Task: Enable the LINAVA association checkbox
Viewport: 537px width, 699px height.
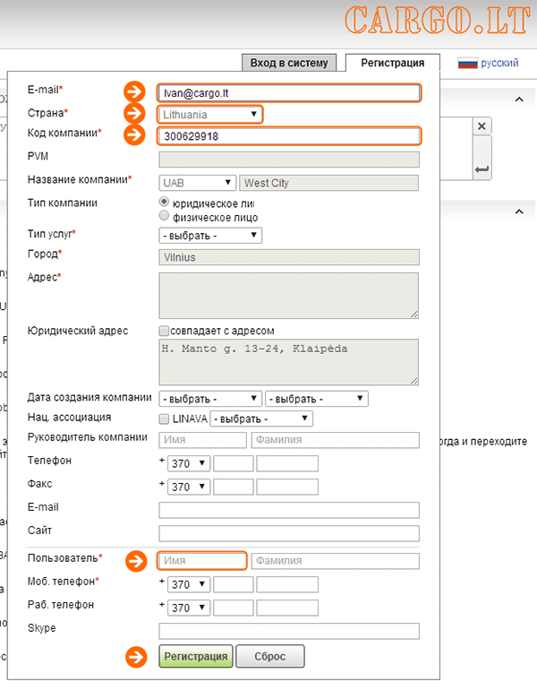Action: 164,419
